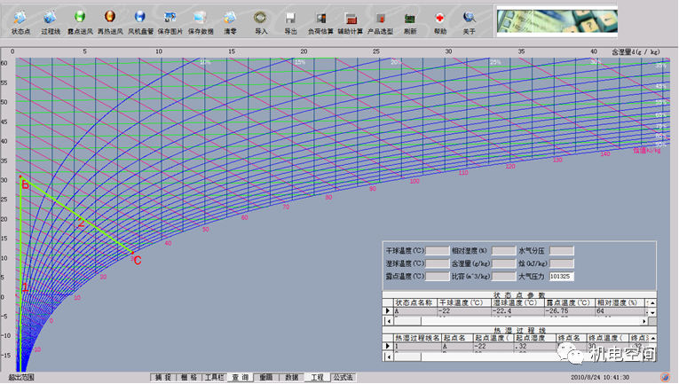This screenshot has height=384, width=679.
Task: Select process line 1 name cell
Action: click(417, 346)
